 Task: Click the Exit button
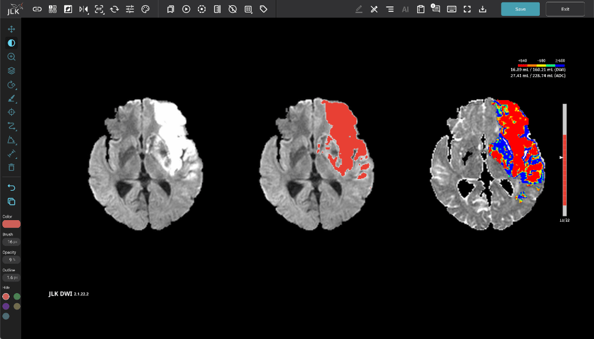click(x=565, y=9)
